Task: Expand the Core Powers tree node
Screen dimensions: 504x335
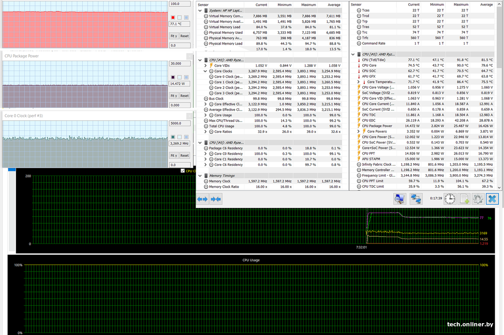Action: 359,132
